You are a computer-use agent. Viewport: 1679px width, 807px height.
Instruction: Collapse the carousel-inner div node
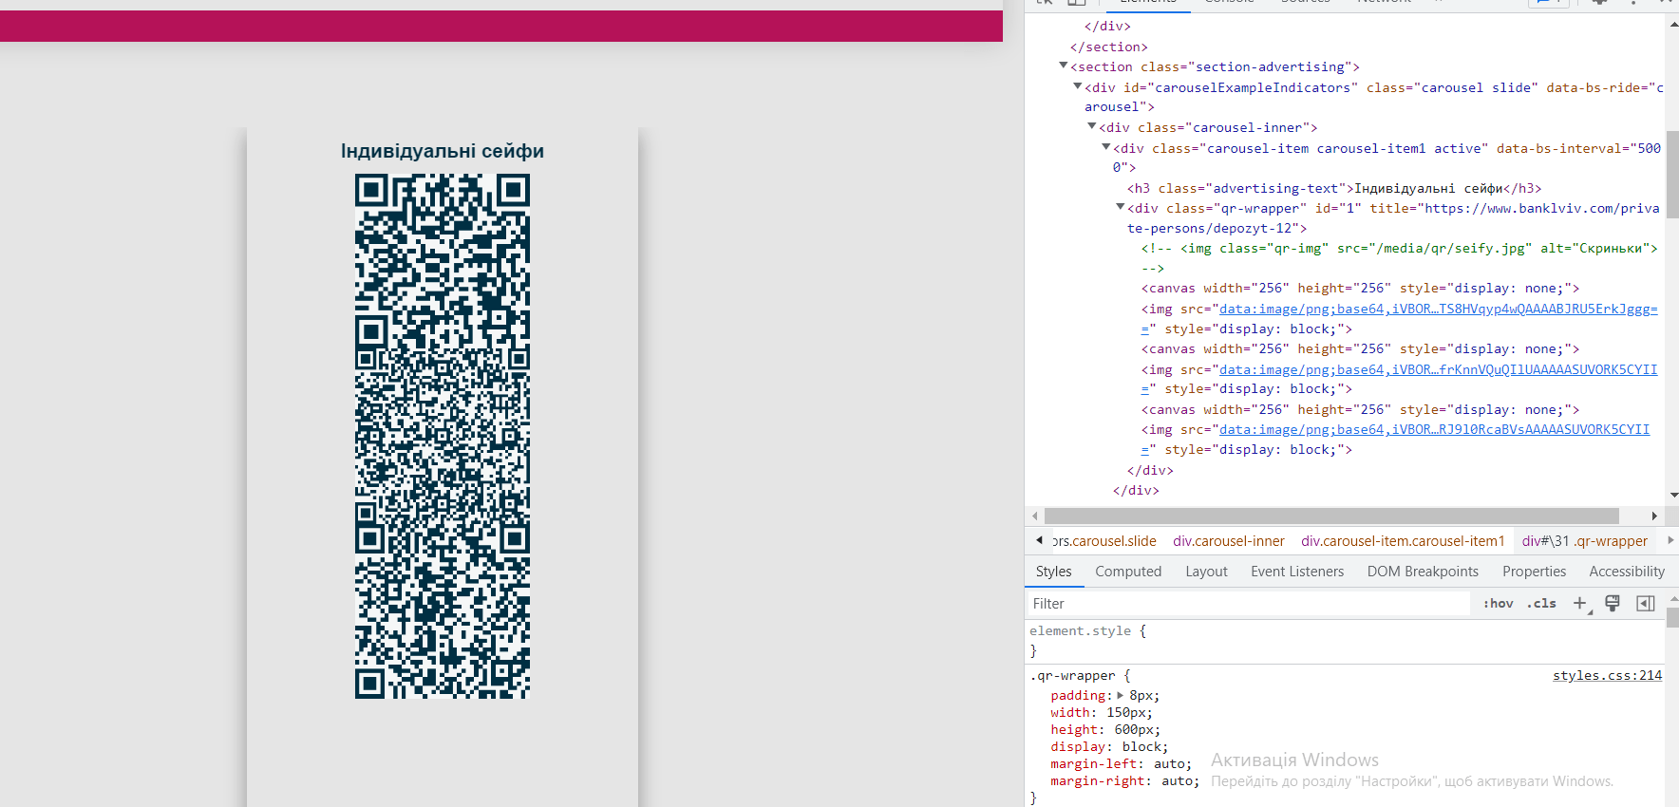click(1092, 126)
